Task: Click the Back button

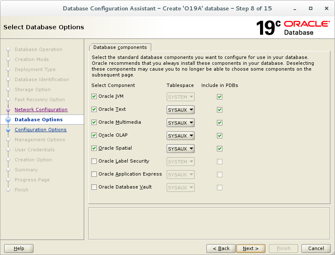Action: [221, 248]
